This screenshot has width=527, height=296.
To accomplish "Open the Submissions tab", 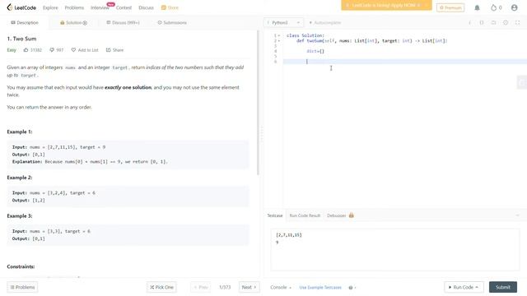I will tap(172, 22).
